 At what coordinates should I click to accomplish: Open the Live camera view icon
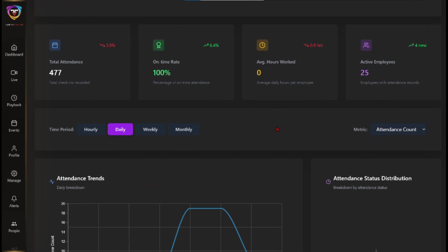[x=14, y=73]
